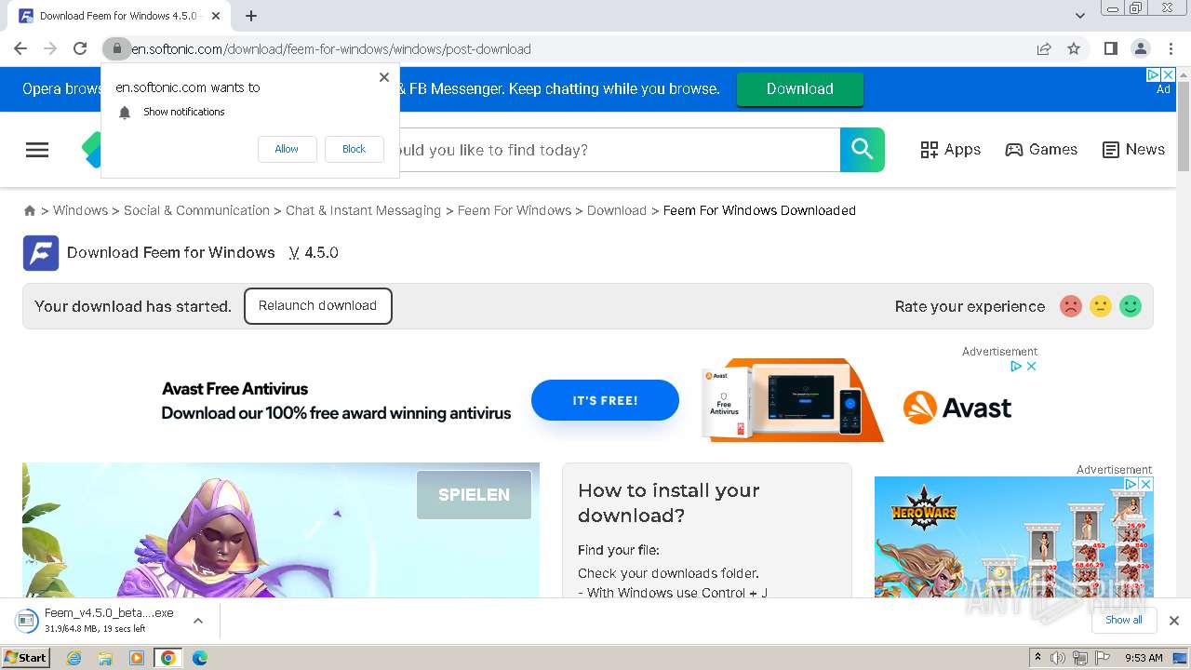Open the Download breadcrumb link
1191x670 pixels.
(x=616, y=210)
